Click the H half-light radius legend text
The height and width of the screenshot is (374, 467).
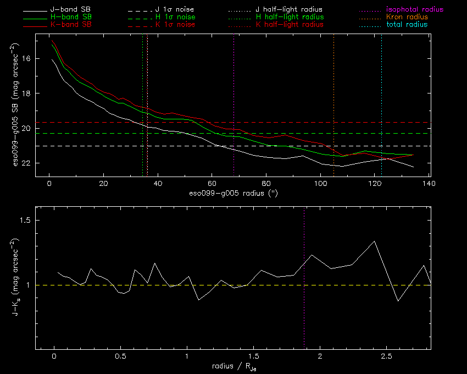point(290,17)
